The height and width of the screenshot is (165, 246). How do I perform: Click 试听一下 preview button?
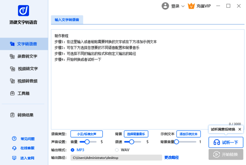[x=226, y=143]
